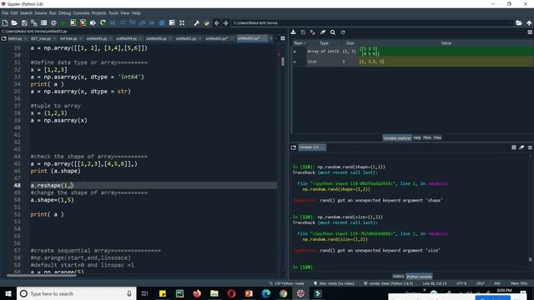Click the conda base environment status
The image size is (534, 300).
pos(388,283)
